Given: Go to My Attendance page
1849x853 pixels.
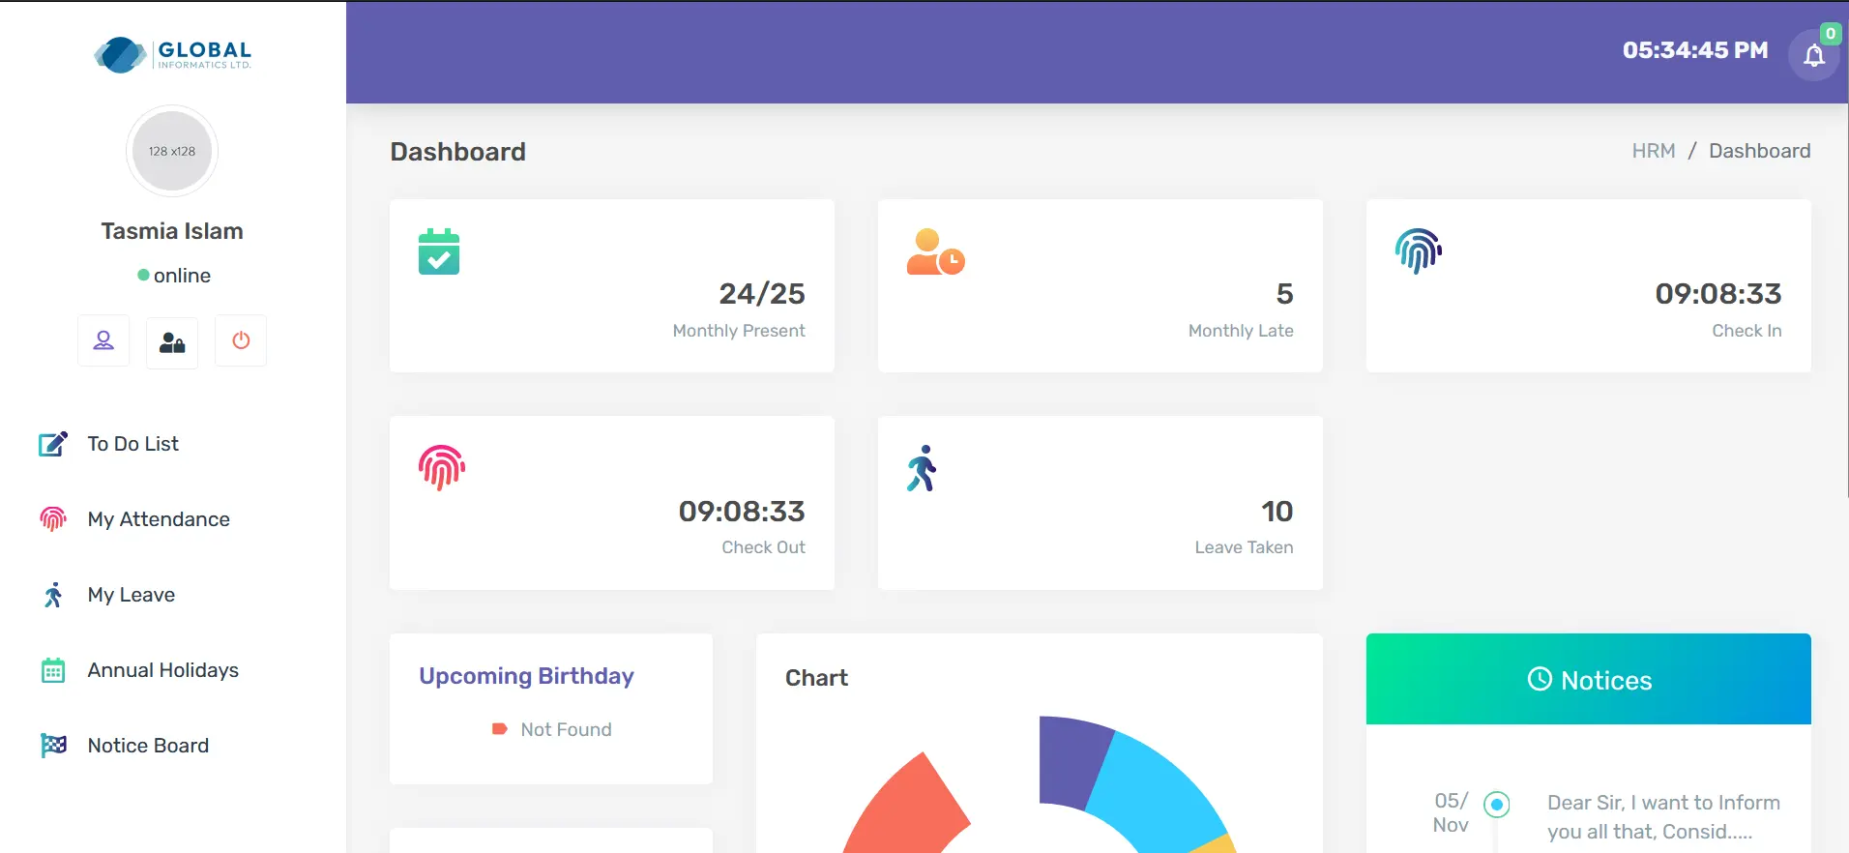Looking at the screenshot, I should (158, 519).
